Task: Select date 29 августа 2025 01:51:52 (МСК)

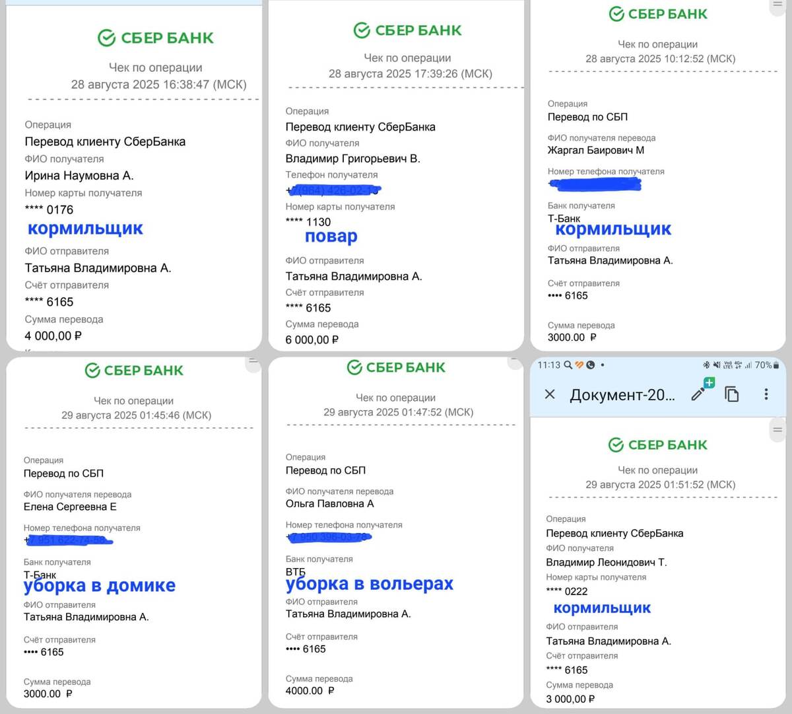Action: [x=661, y=485]
